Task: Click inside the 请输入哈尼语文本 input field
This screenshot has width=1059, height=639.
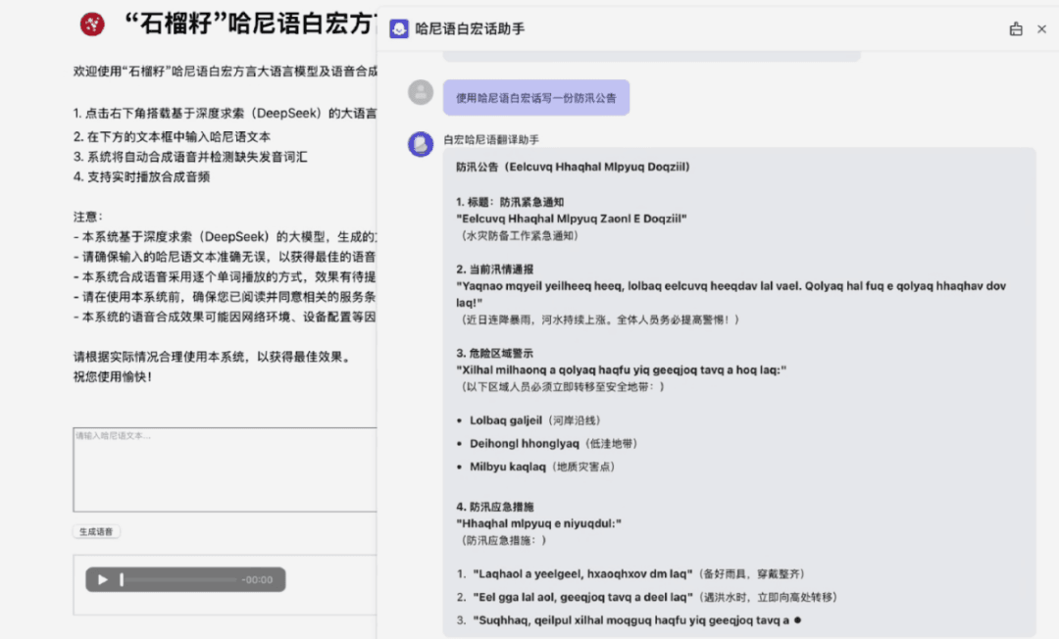Action: point(223,468)
